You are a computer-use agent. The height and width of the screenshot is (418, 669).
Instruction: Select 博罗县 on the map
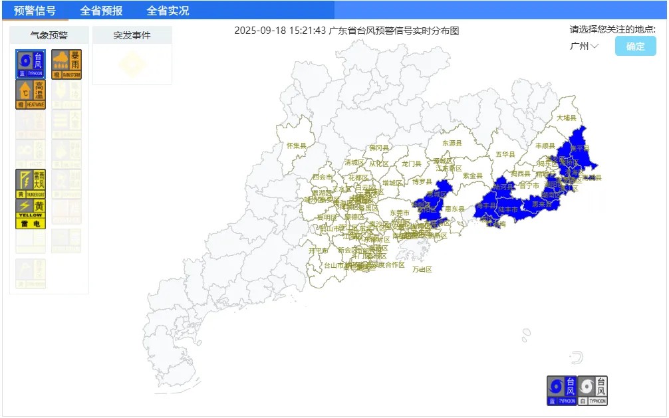click(422, 181)
